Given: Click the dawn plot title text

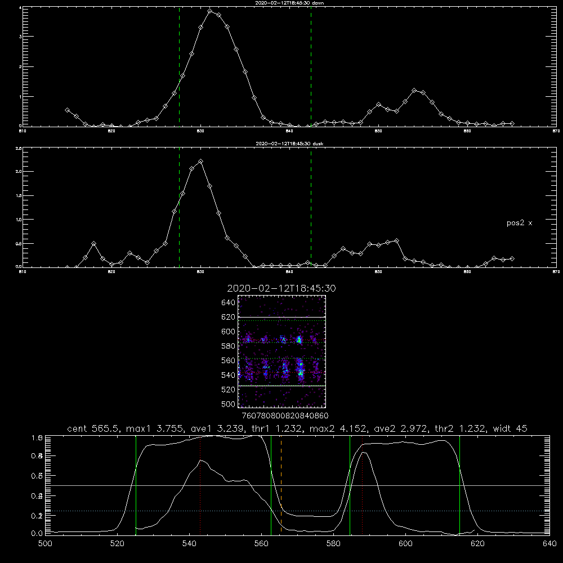Looking at the screenshot, I should [289, 3].
